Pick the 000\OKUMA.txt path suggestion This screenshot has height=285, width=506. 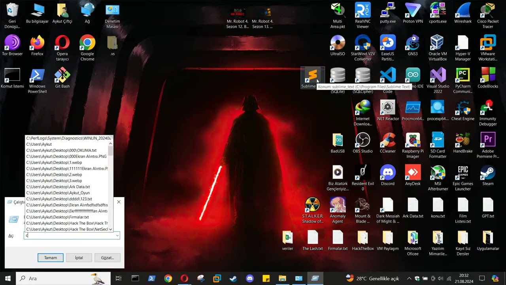tap(67, 150)
